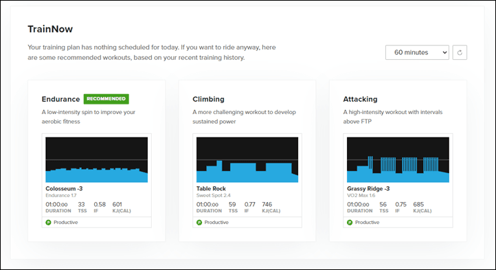Select the Colosseum -3 workout title
Image resolution: width=496 pixels, height=270 pixels.
64,189
